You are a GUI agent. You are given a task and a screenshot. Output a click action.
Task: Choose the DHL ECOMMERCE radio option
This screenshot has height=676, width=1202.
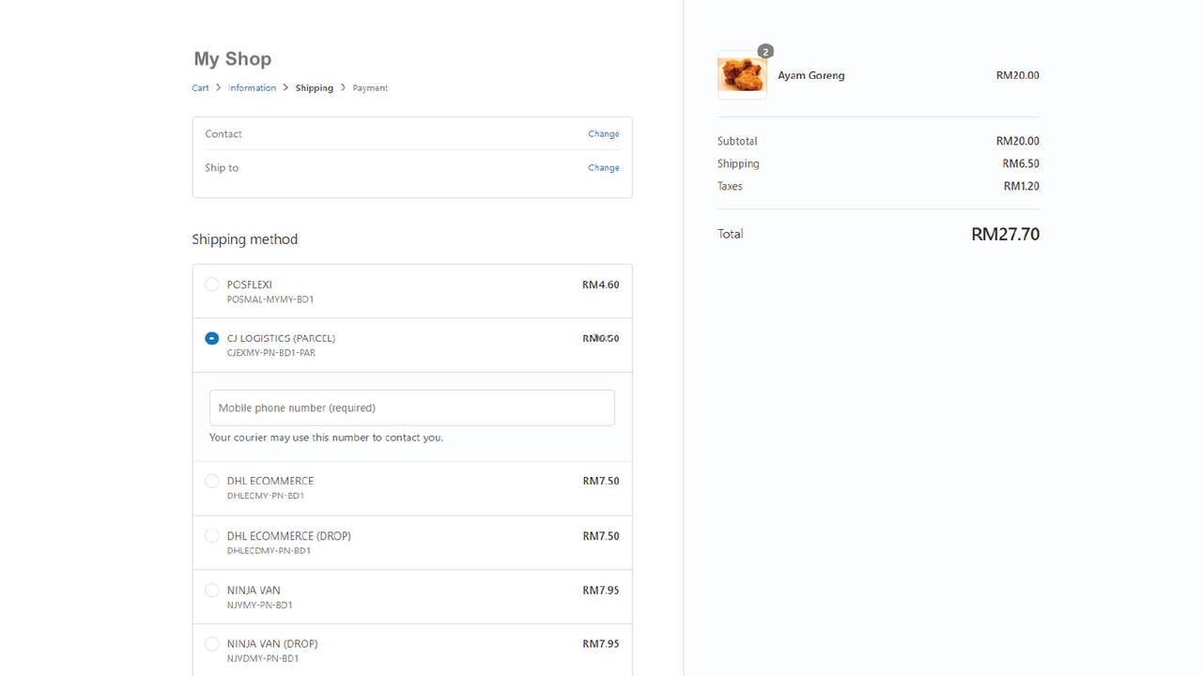click(x=212, y=481)
